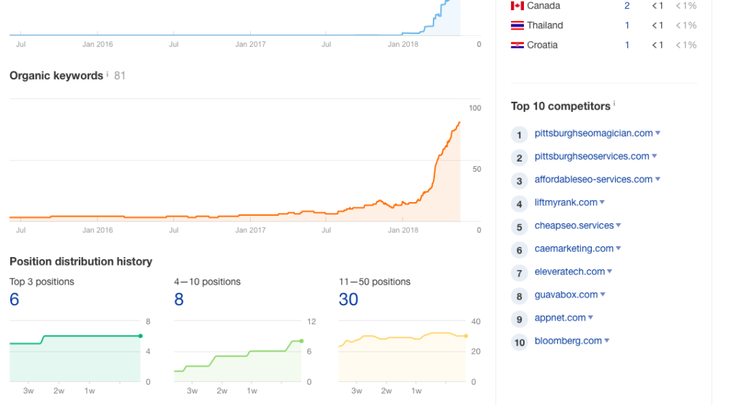Viewport: 740px width, 405px height.
Task: Click the Canada country name
Action: [x=543, y=6]
